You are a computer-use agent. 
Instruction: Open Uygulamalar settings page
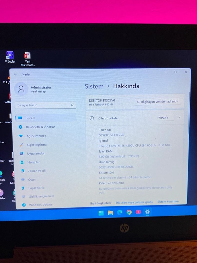(36, 154)
